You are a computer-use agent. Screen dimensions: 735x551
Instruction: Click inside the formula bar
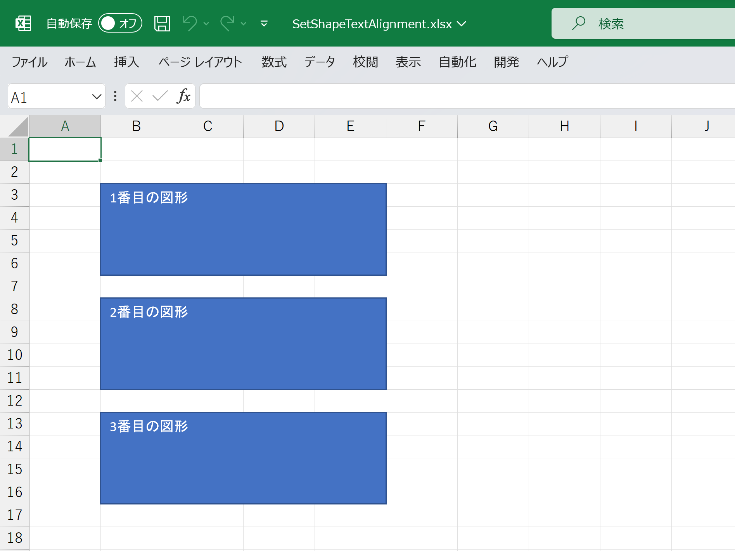pyautogui.click(x=467, y=96)
